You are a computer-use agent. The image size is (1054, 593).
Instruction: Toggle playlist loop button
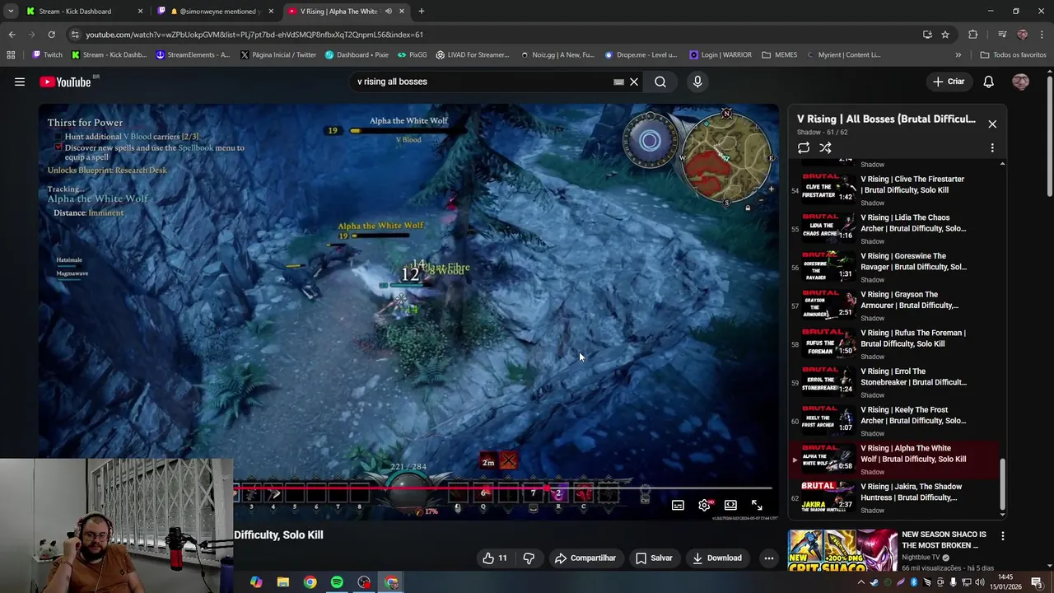[x=804, y=148]
